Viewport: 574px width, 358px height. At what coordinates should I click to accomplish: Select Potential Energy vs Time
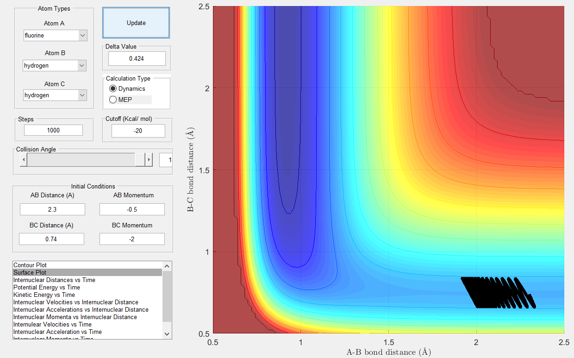point(87,287)
